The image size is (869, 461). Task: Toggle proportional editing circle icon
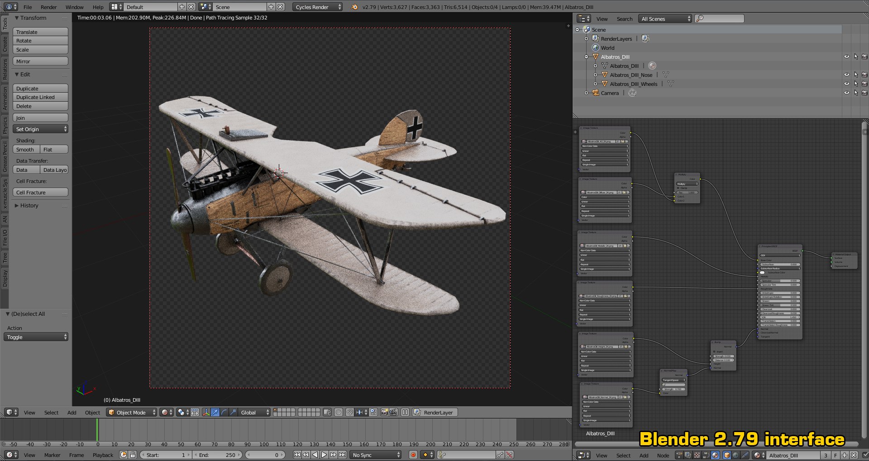(x=338, y=412)
